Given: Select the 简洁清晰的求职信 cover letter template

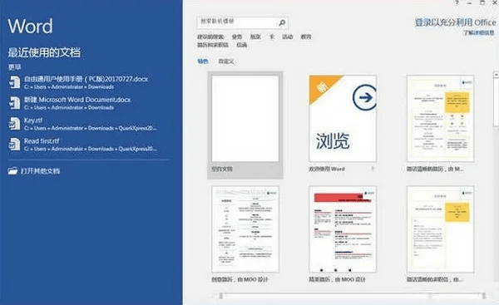Looking at the screenshot, I should coord(441,229).
